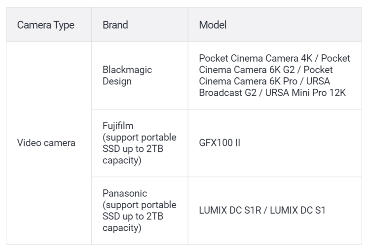Image resolution: width=370 pixels, height=251 pixels.
Task: Click the Blackmagic Design brand text
Action: pyautogui.click(x=127, y=75)
